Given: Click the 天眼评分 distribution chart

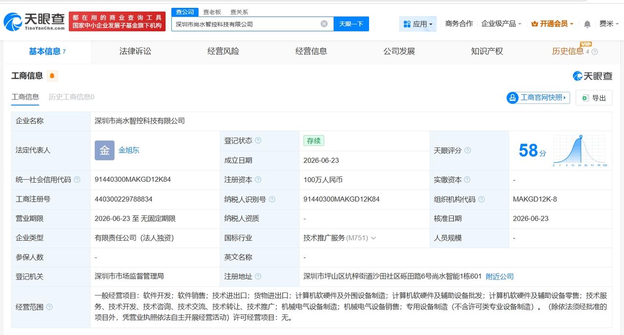Looking at the screenshot, I should pyautogui.click(x=580, y=150).
